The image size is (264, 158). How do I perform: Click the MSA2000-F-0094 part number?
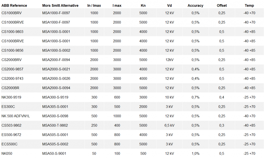pyautogui.click(x=56, y=60)
